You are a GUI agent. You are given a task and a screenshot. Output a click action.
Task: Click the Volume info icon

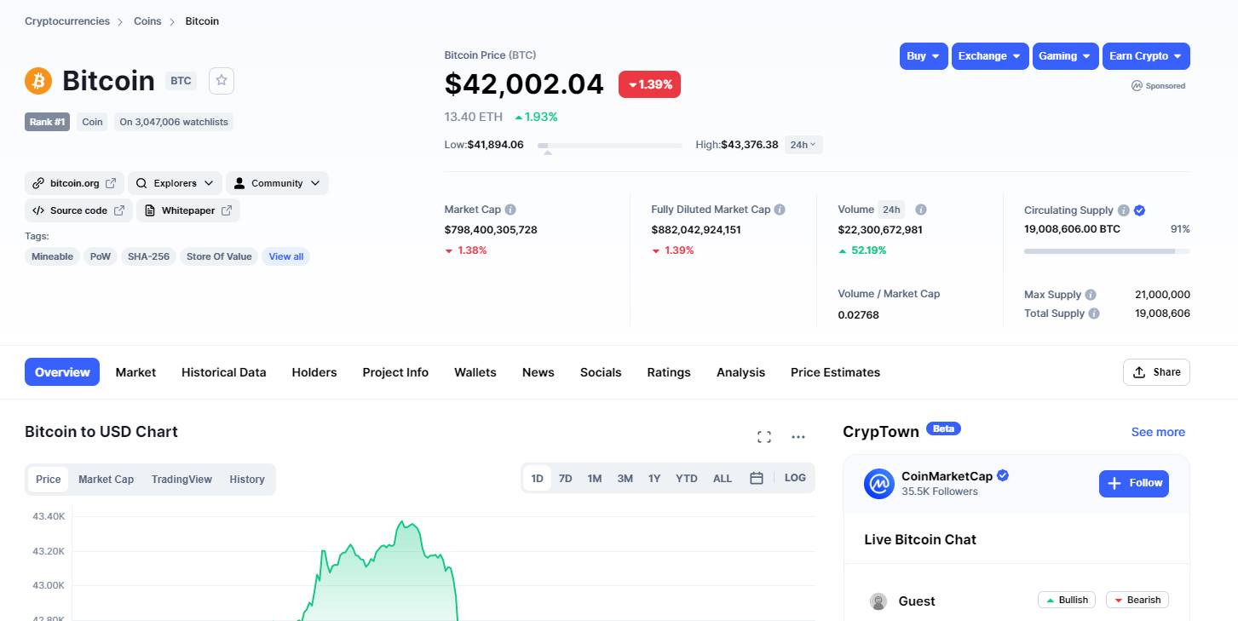tap(921, 210)
